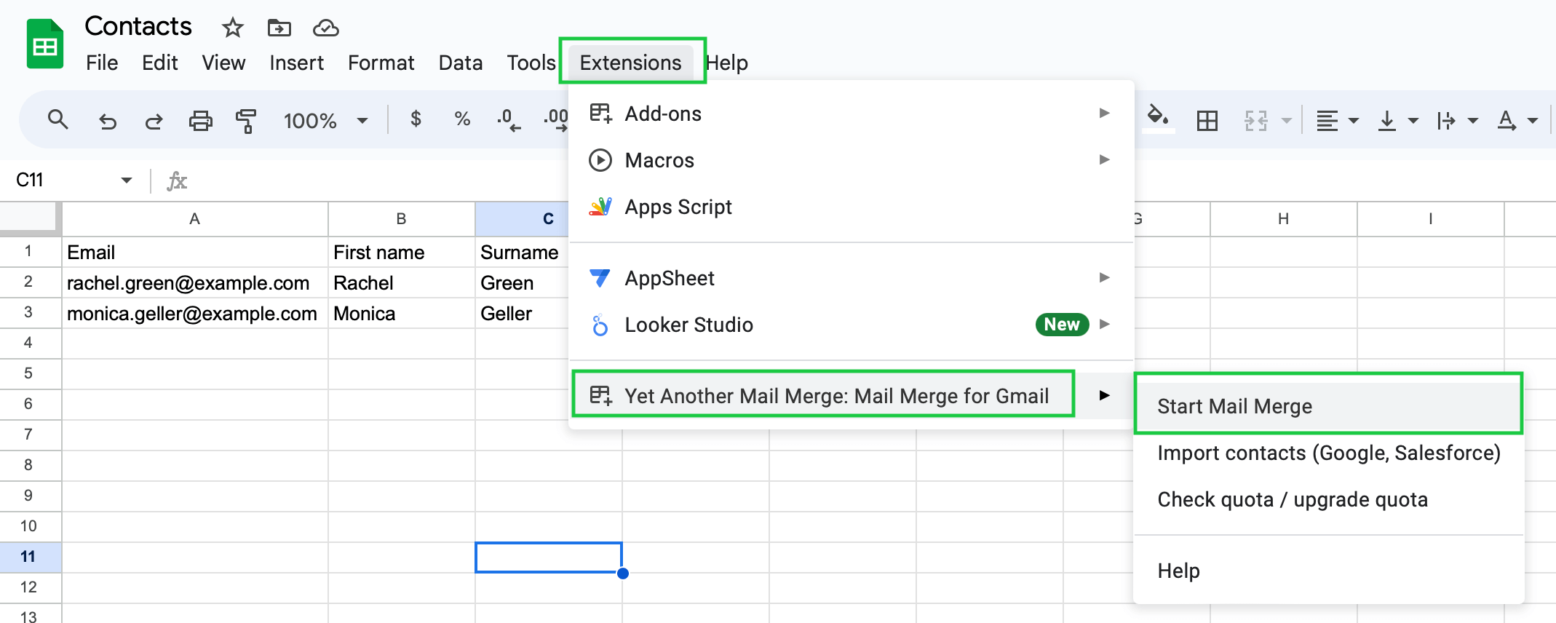Viewport: 1556px width, 623px height.
Task: Redo the last action
Action: [153, 121]
